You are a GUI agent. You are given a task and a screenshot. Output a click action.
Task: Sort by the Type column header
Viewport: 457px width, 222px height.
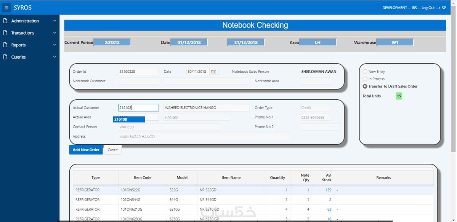point(96,177)
